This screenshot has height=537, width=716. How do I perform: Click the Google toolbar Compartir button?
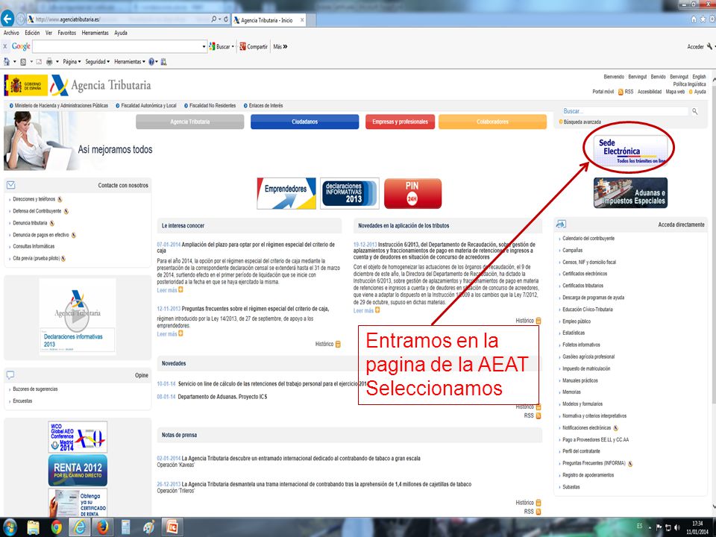pos(254,46)
